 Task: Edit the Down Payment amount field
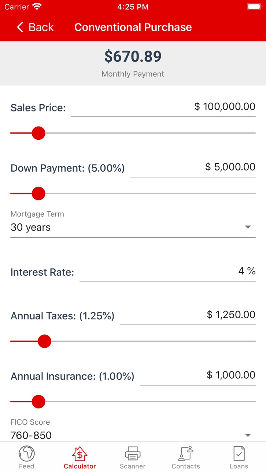193,168
